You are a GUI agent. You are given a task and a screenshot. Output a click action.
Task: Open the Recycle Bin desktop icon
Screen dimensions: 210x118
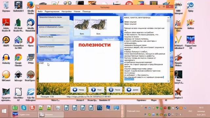(6, 7)
